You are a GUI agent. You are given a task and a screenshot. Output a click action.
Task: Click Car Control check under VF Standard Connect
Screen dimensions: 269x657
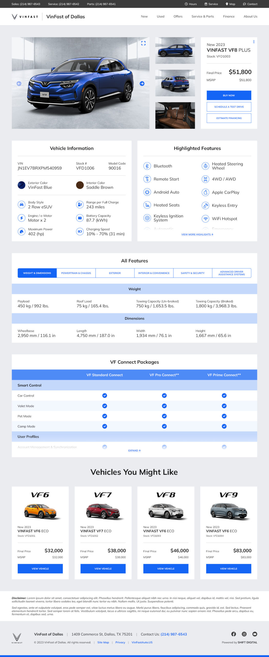pos(105,396)
